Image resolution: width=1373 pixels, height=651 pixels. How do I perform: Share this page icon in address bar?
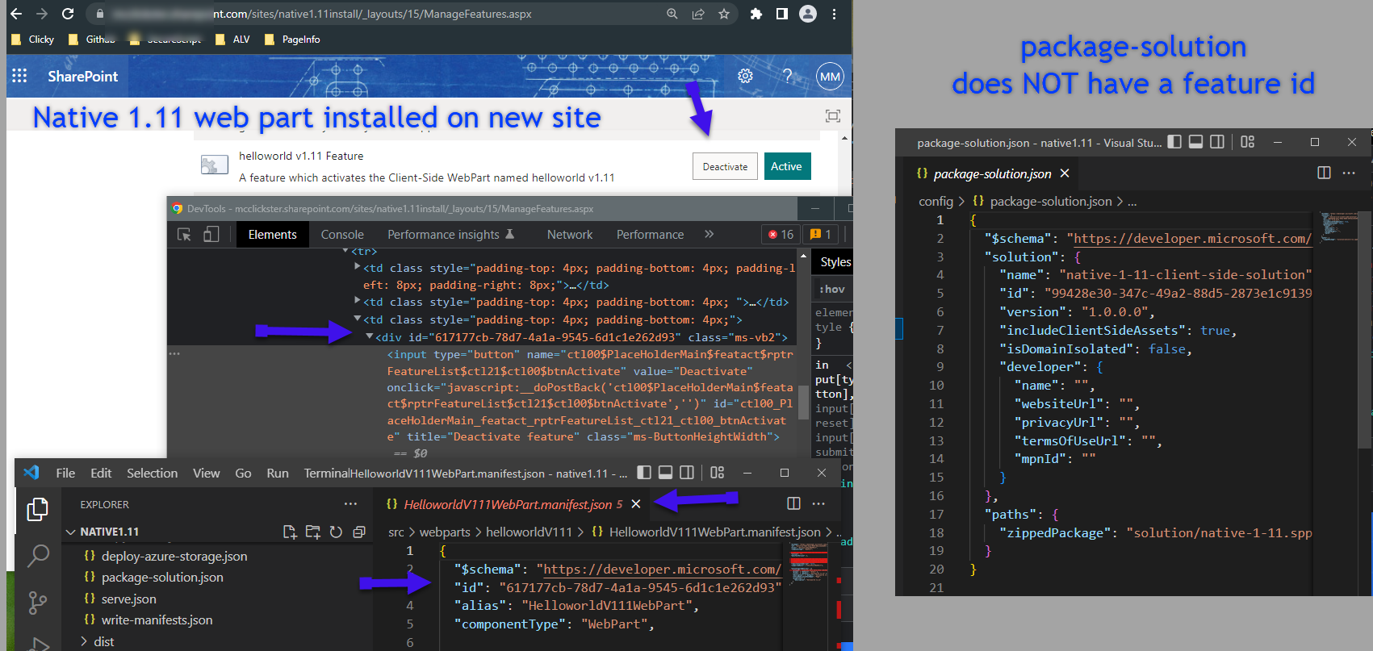coord(698,14)
